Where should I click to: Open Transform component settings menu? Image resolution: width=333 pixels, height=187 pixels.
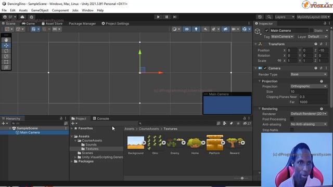[326, 44]
